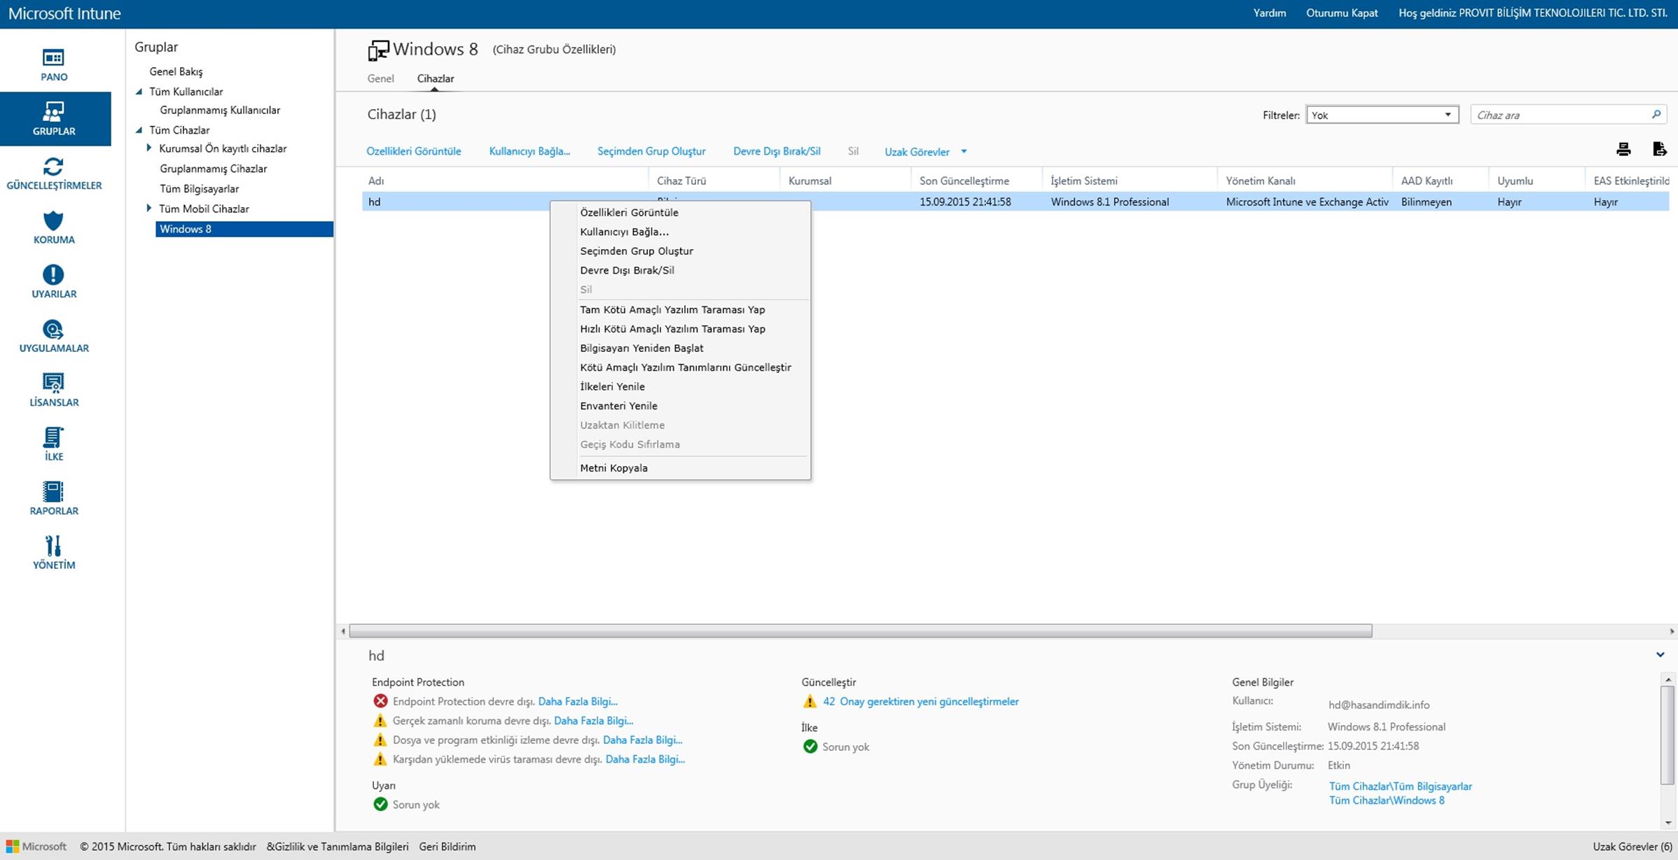Collapse the hd details pane chevron
Screen dimensions: 1678x860
click(x=1660, y=655)
